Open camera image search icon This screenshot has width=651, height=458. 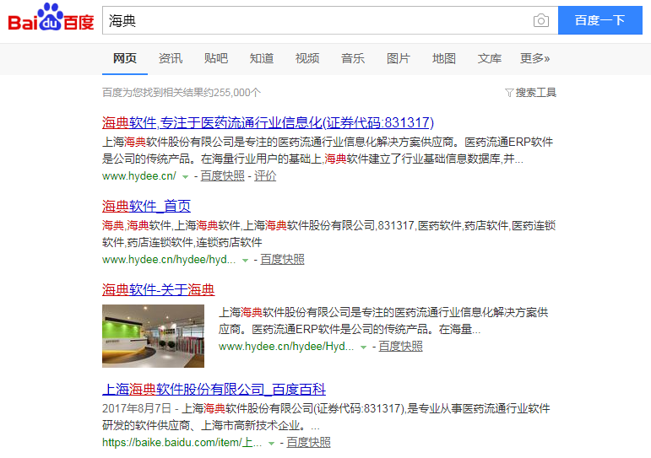click(540, 20)
